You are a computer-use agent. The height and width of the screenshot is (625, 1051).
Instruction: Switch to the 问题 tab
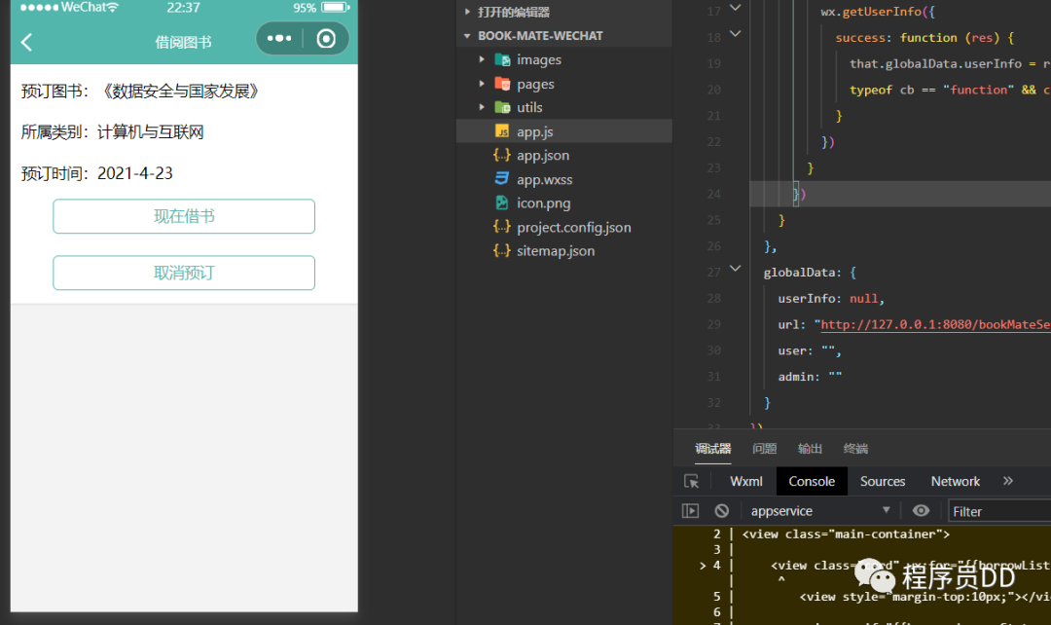coord(764,449)
